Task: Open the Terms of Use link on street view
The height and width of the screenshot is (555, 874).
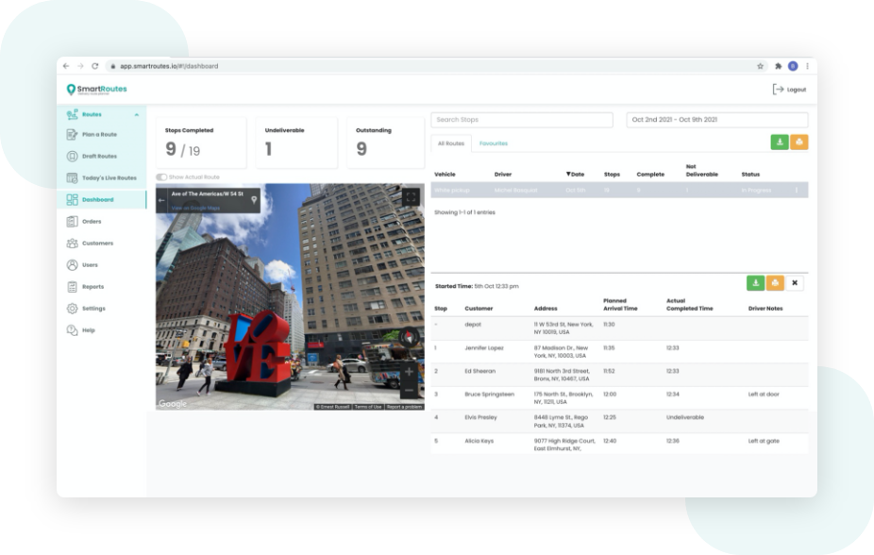Action: tap(368, 407)
